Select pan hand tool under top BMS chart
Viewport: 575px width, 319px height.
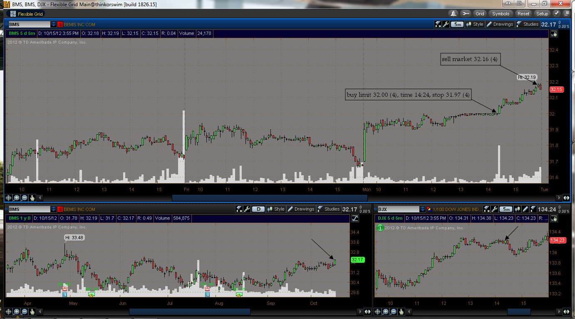click(x=32, y=198)
